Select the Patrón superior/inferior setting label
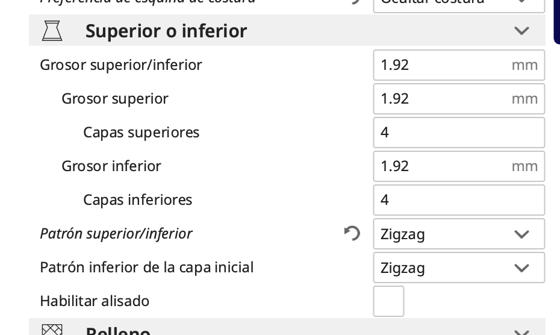Image resolution: width=560 pixels, height=335 pixels. (116, 234)
